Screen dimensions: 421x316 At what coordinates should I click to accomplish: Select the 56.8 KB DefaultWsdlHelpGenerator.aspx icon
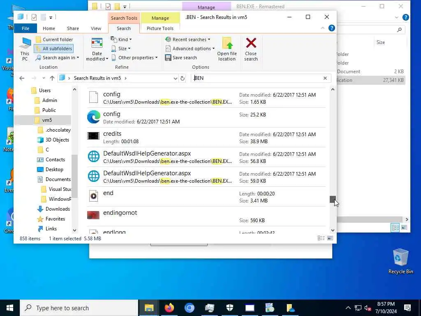tap(93, 156)
